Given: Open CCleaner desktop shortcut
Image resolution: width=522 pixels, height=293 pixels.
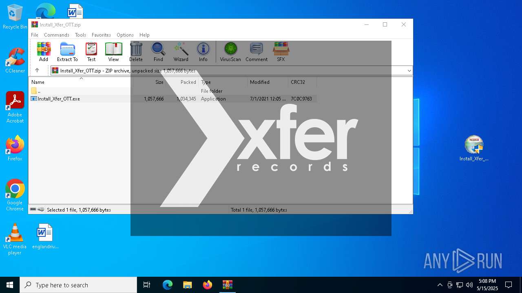Looking at the screenshot, I should [x=15, y=61].
